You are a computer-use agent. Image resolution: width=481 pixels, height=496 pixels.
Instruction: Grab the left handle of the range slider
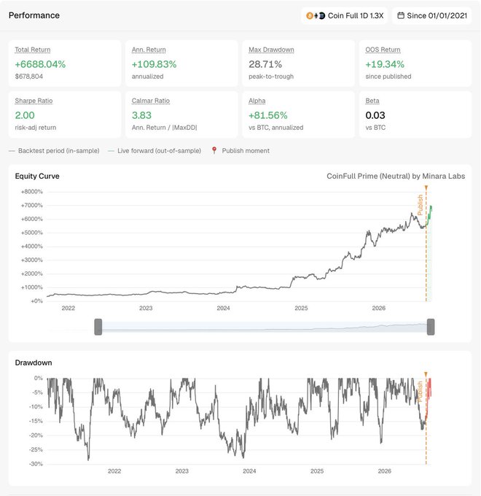tap(98, 327)
